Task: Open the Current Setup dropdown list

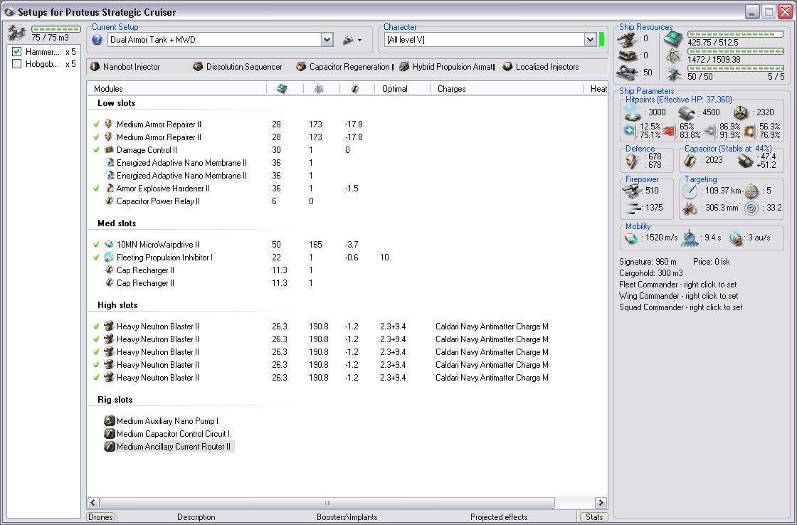Action: point(327,41)
